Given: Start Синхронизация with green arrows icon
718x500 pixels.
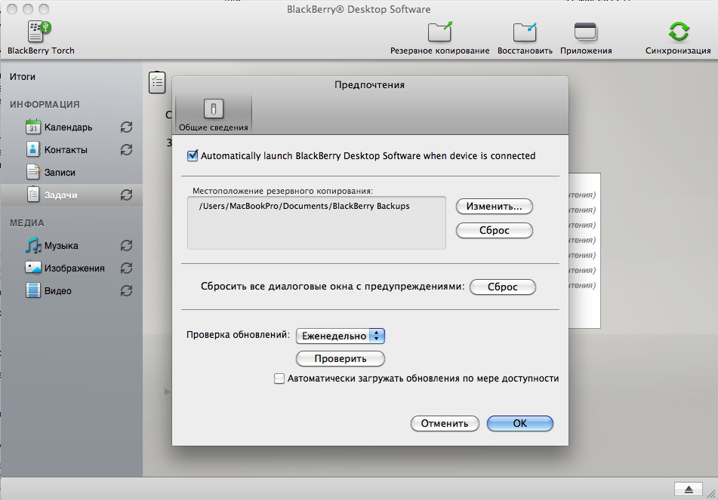Looking at the screenshot, I should (x=678, y=32).
